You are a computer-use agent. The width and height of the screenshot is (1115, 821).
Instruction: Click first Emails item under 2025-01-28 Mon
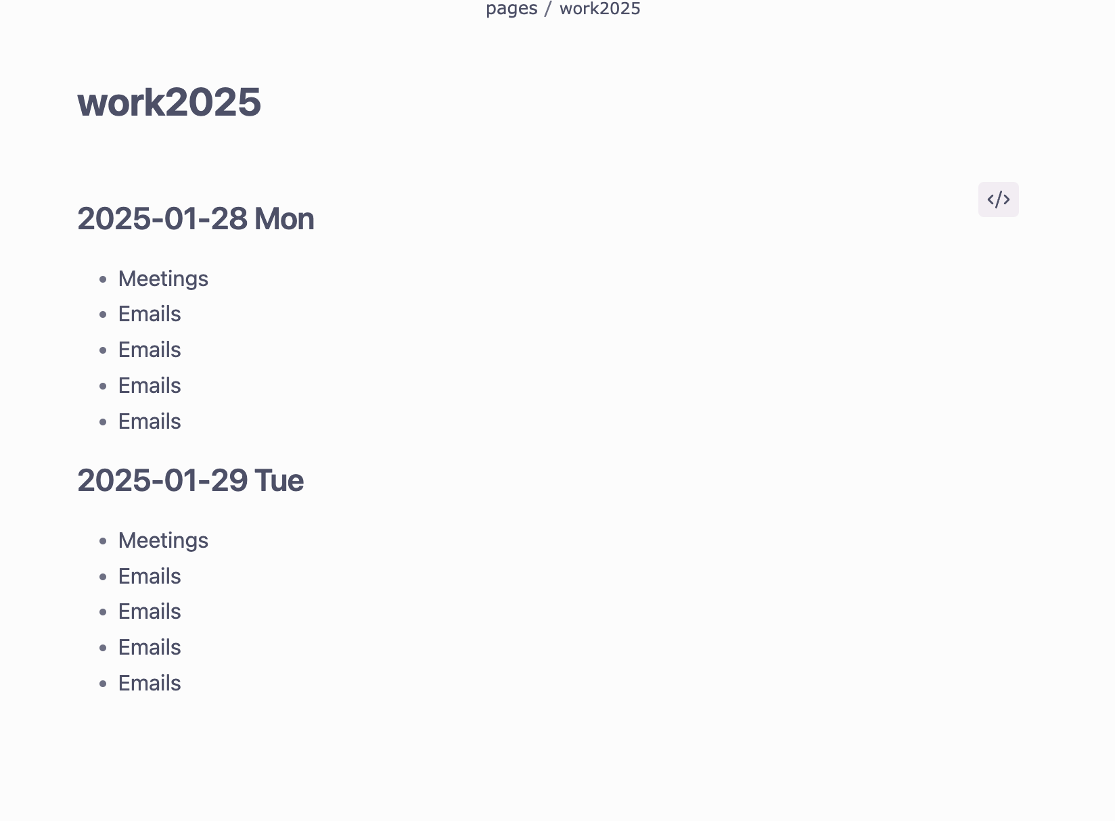click(150, 314)
